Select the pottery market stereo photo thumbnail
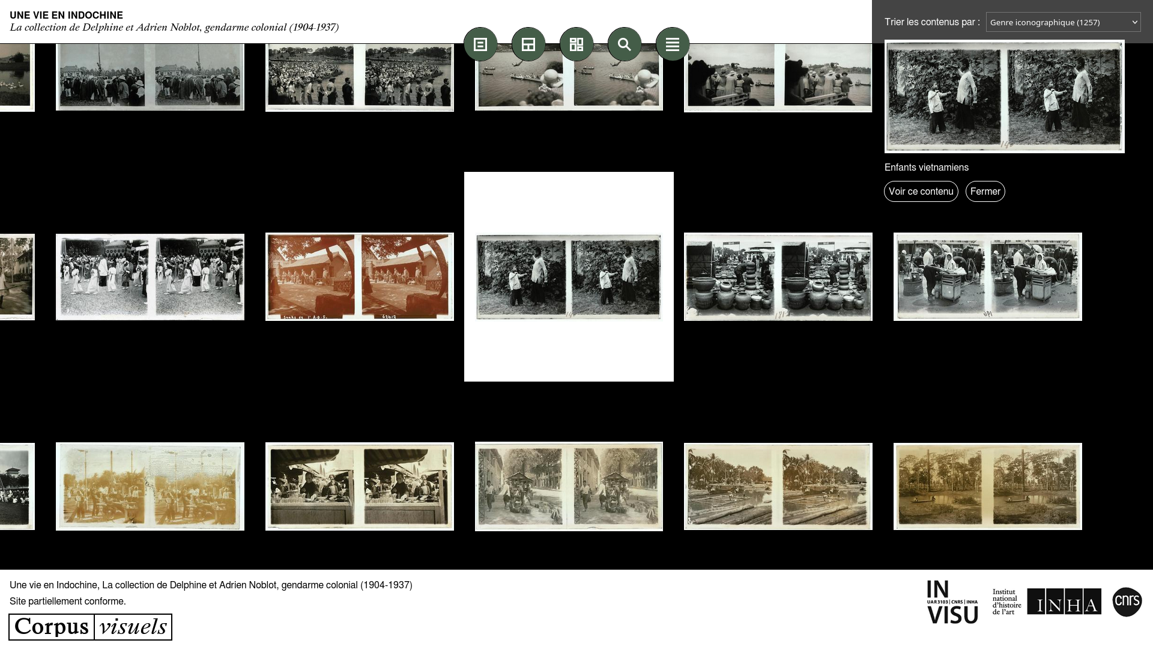 (778, 276)
